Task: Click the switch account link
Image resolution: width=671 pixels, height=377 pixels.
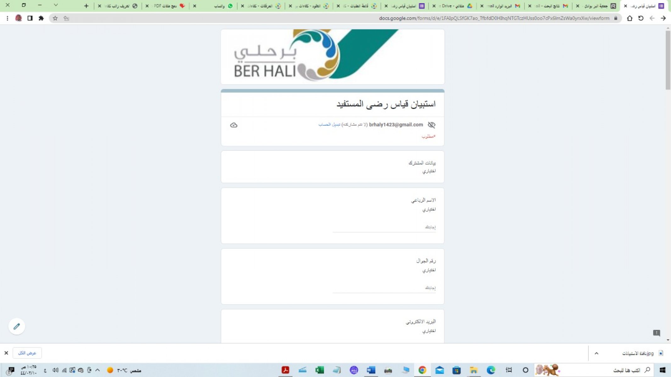Action: coord(329,125)
